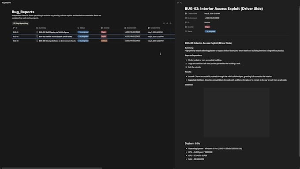300x169 pixels.
Task: Click the Created time property label in side panel
Action: click(191, 14)
